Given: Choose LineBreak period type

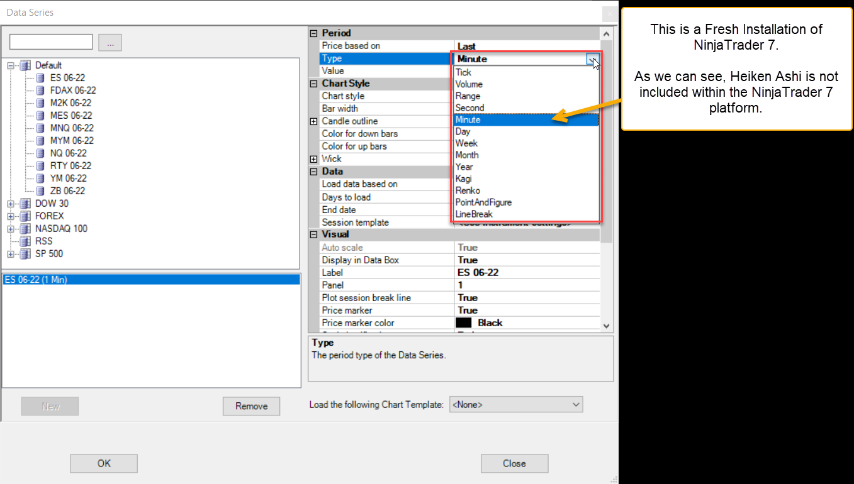Looking at the screenshot, I should pos(526,214).
